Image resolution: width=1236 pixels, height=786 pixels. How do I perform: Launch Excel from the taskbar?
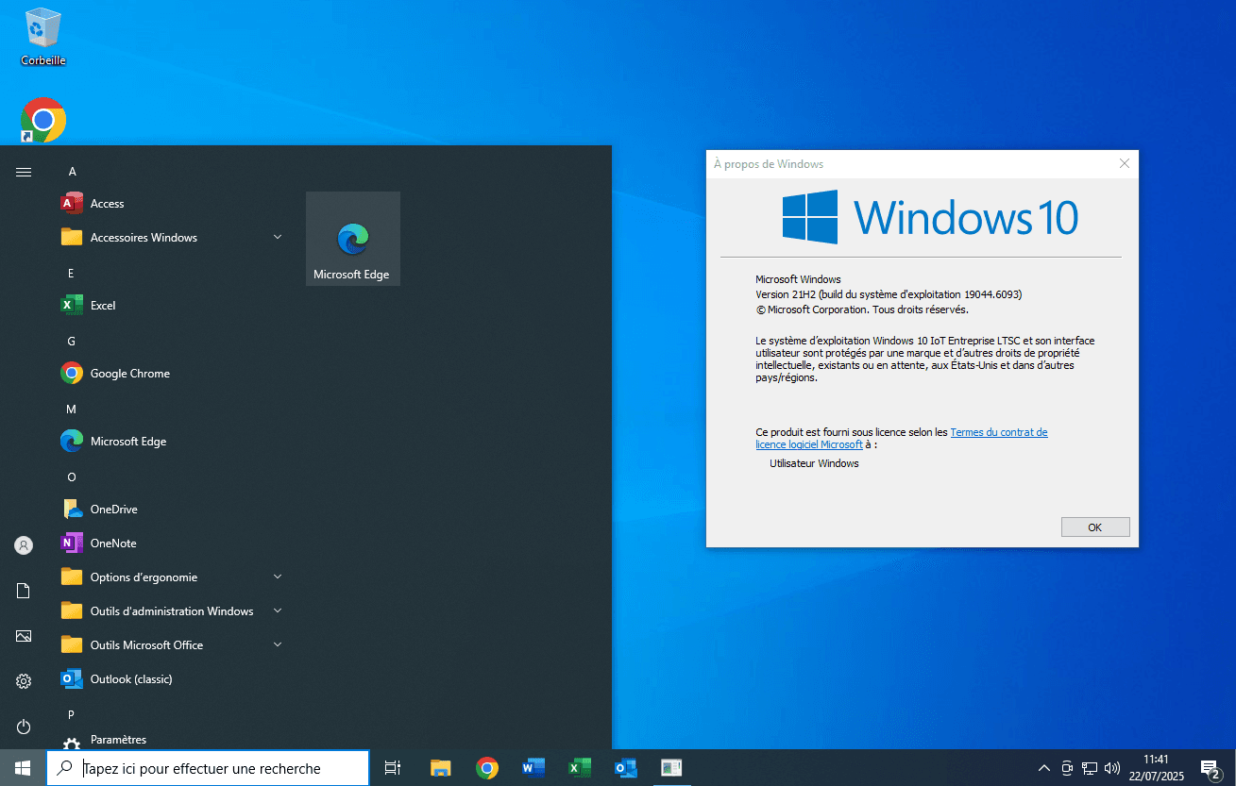click(579, 768)
